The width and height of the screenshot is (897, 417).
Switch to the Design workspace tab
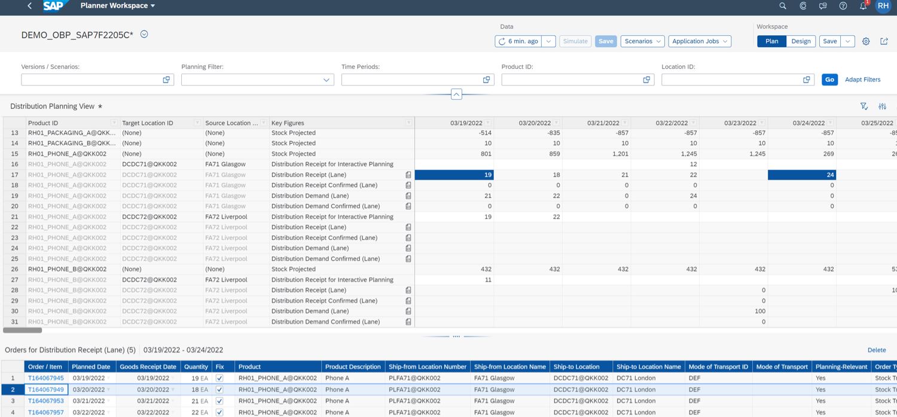point(801,41)
